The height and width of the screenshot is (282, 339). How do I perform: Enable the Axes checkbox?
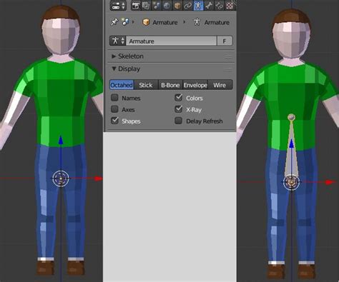tap(114, 109)
